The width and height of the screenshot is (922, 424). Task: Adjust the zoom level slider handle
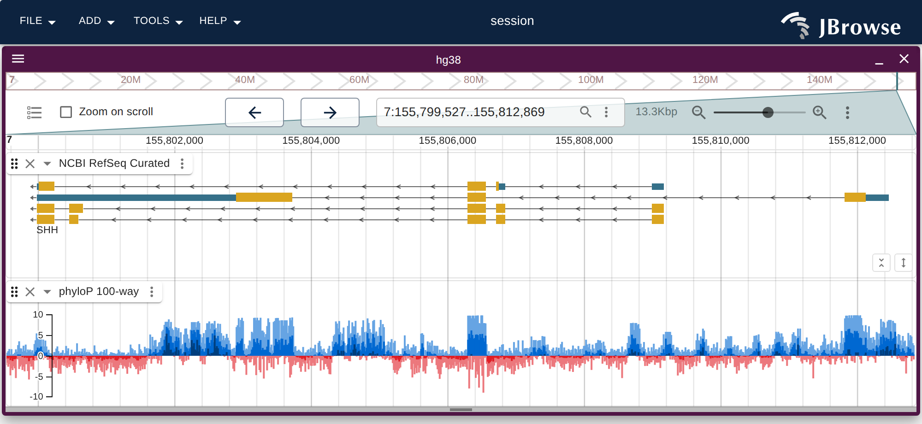pos(768,112)
